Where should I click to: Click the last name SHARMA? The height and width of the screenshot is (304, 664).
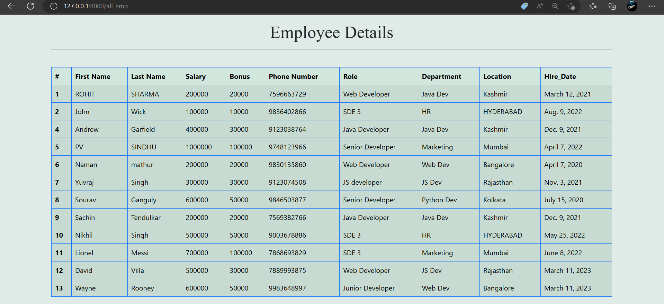[x=145, y=94]
